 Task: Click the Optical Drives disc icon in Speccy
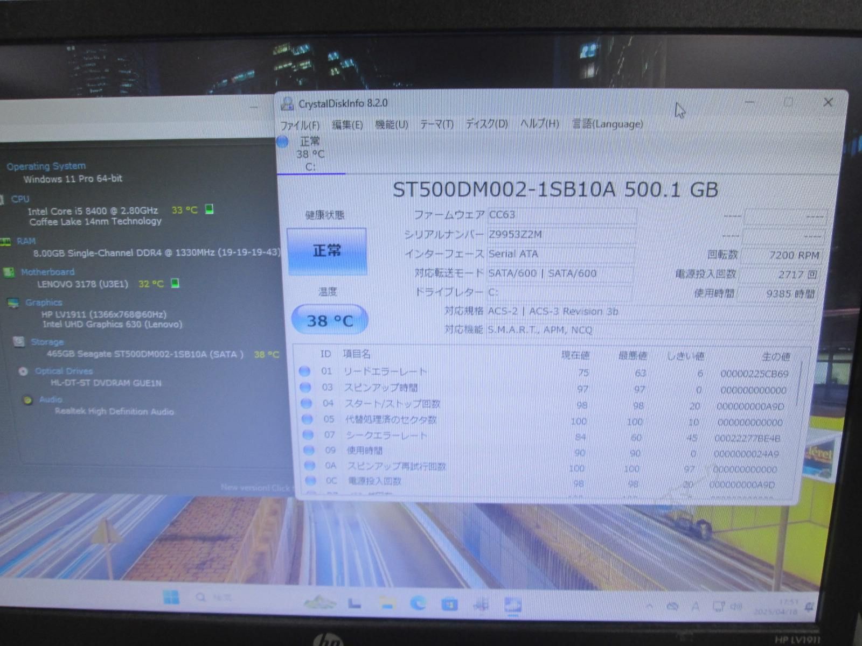click(x=23, y=371)
